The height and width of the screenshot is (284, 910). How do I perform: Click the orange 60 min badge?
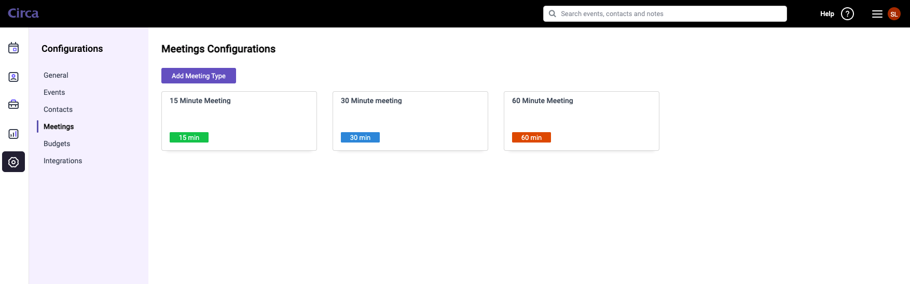pos(531,137)
